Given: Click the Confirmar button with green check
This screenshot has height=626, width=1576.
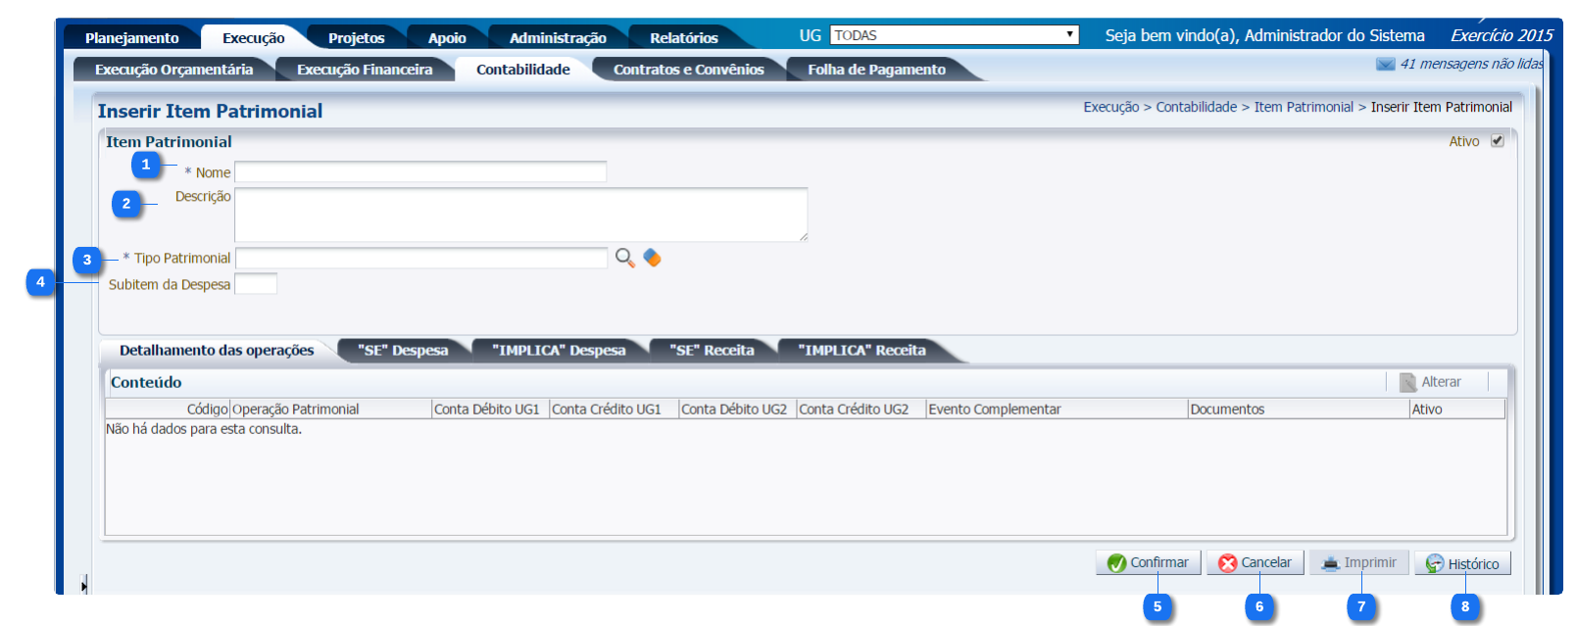Looking at the screenshot, I should click(x=1148, y=563).
